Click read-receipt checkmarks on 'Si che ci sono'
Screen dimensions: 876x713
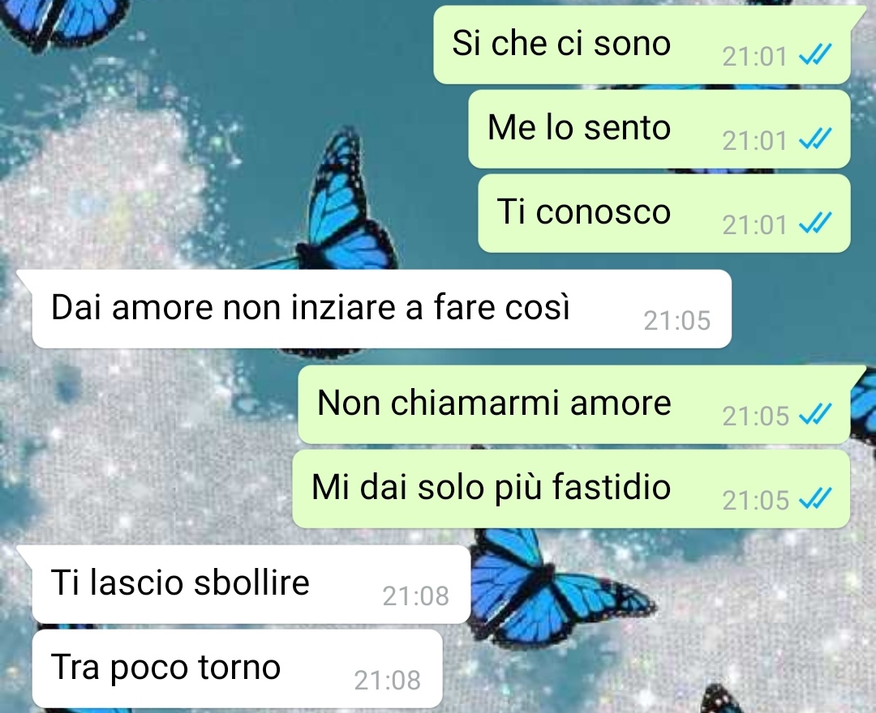815,55
